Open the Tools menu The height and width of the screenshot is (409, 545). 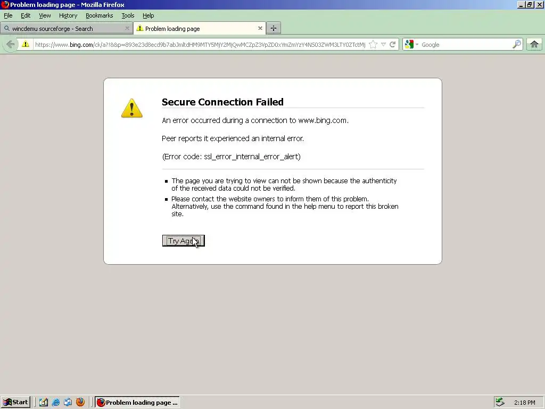[128, 15]
